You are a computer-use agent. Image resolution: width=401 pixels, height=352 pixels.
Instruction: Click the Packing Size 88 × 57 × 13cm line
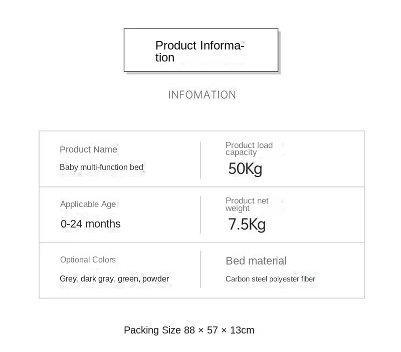coord(189,330)
